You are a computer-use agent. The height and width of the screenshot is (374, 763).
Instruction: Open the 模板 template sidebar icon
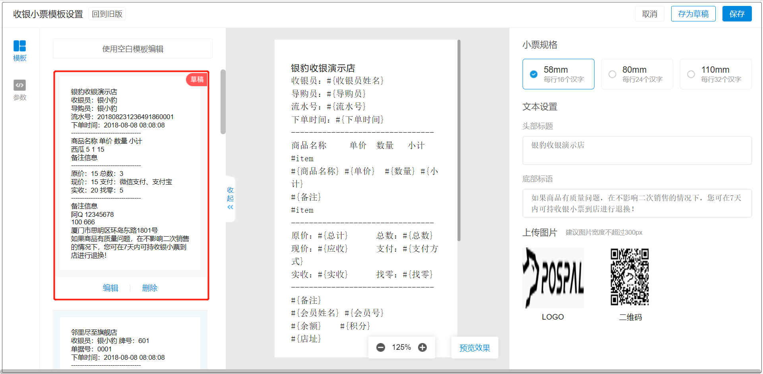(19, 46)
